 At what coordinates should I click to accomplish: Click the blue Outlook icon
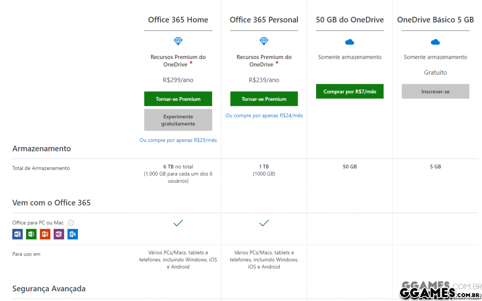tap(73, 234)
